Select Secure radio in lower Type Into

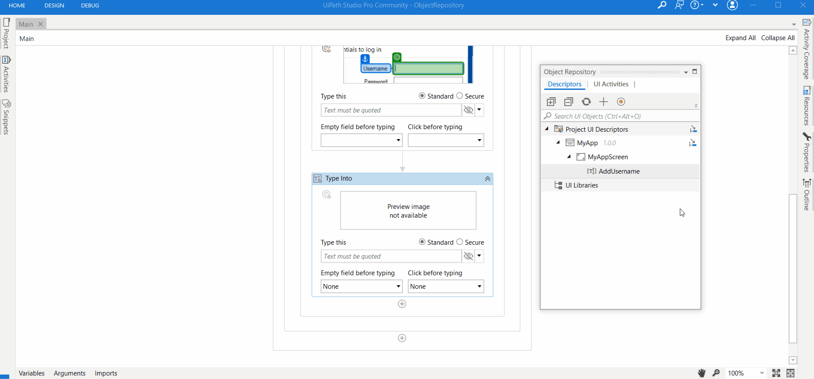(460, 242)
